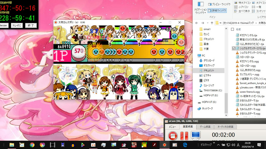Switch to the oCam 画面録画 tab

pyautogui.click(x=188, y=127)
